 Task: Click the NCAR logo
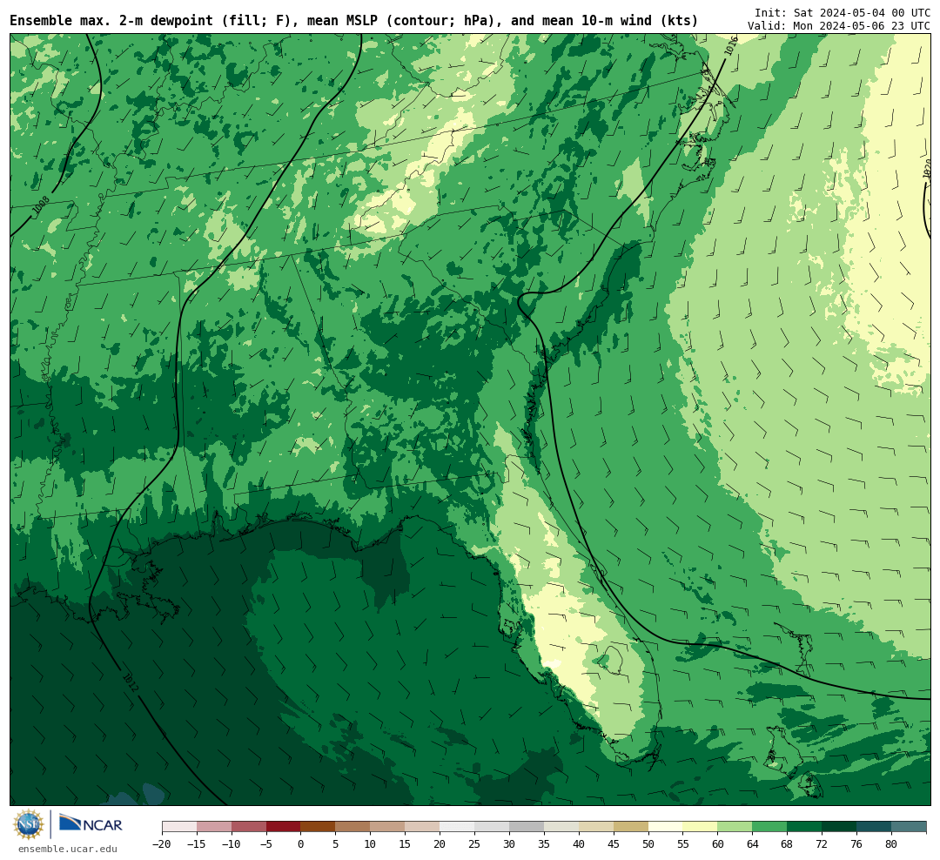click(x=91, y=823)
